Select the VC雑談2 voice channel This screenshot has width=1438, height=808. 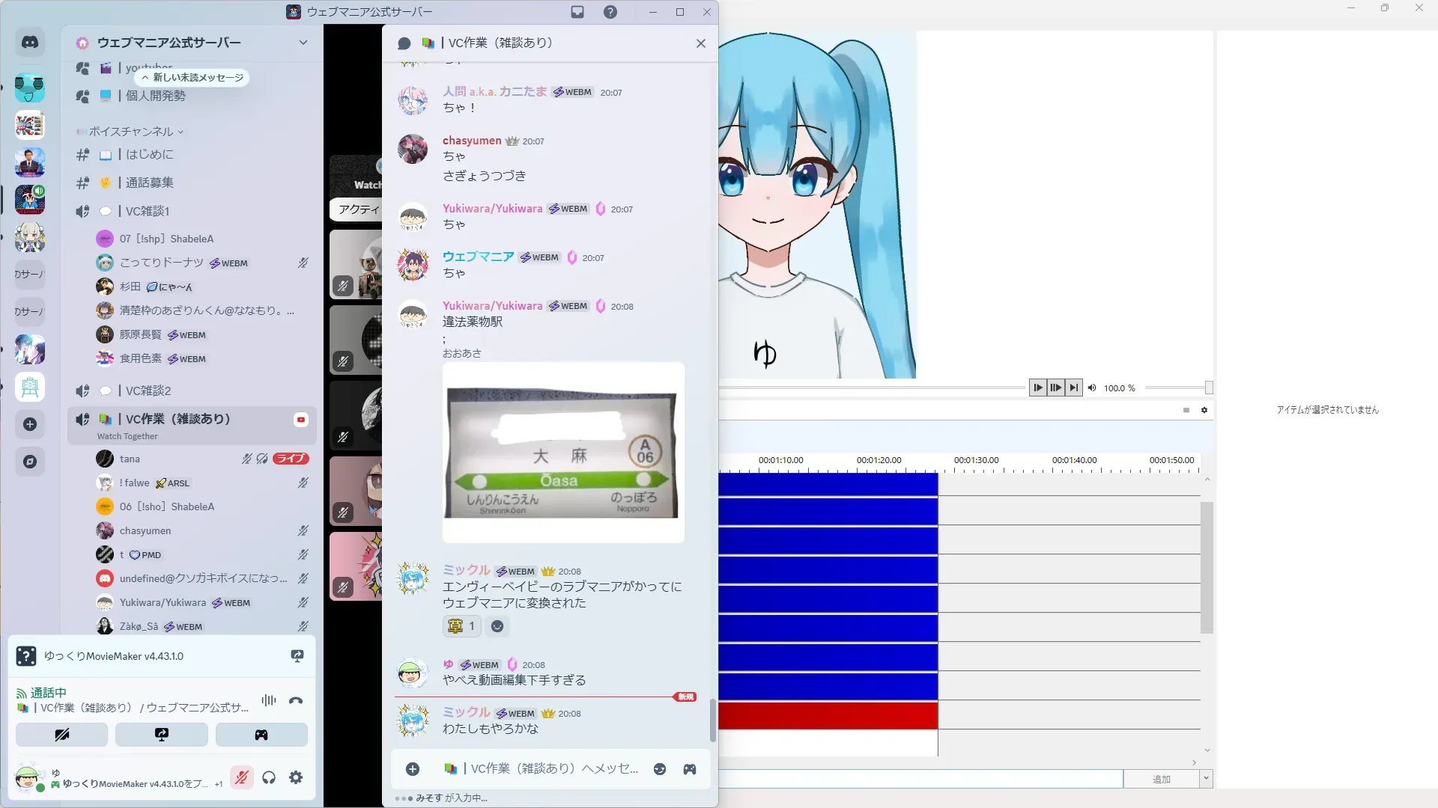pos(148,391)
